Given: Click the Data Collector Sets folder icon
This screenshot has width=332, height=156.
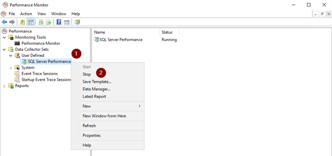Looking at the screenshot, I should 11,49.
